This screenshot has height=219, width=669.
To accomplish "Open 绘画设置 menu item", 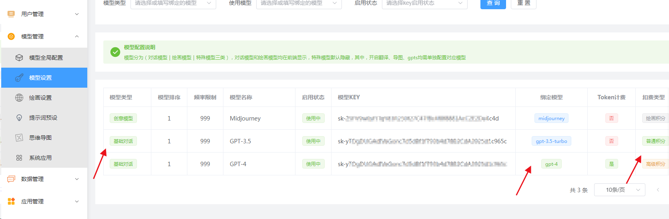I will (44, 98).
